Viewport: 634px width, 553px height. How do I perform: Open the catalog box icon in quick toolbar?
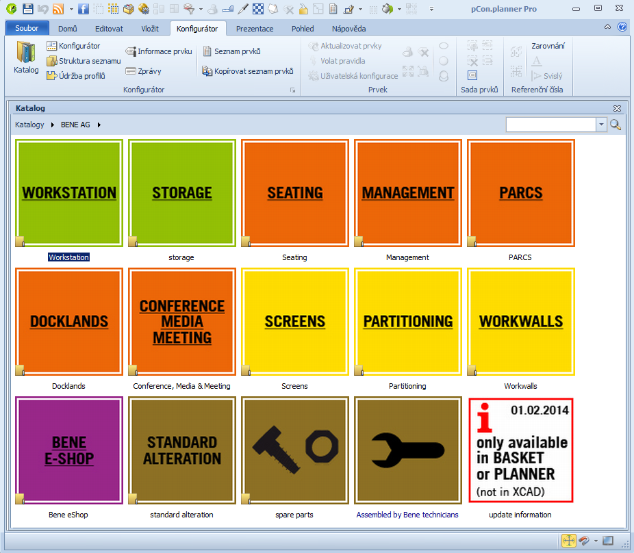pos(129,8)
